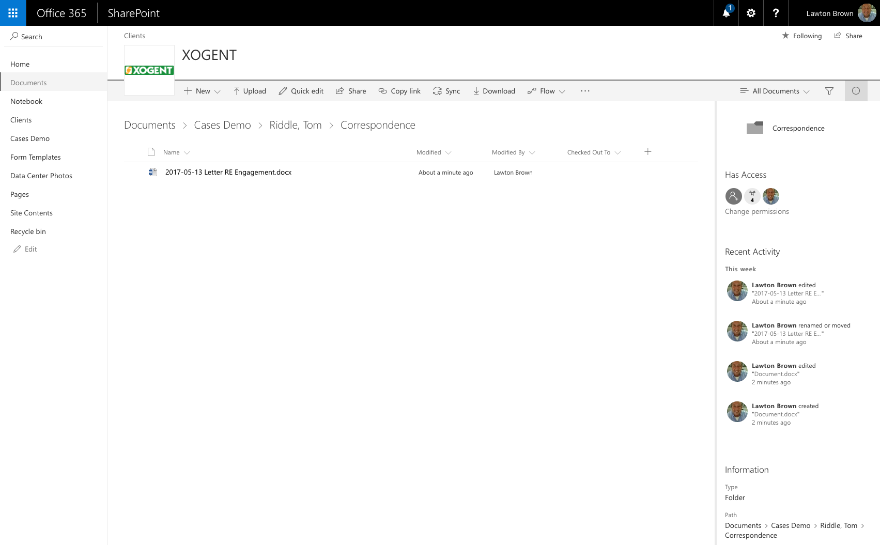Click Correspondence in the breadcrumb

[378, 125]
